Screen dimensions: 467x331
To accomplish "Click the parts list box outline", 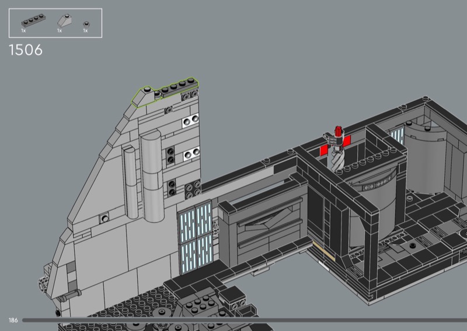I will [55, 9].
